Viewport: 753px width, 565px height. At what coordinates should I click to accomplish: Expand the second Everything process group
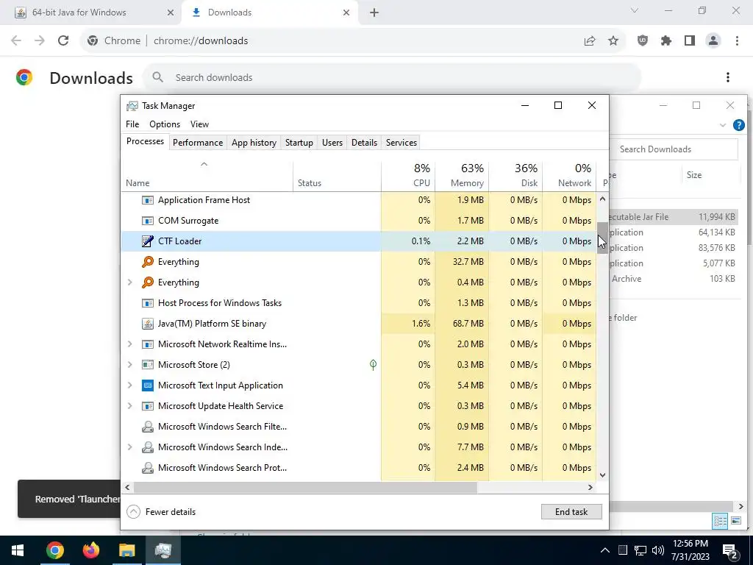pyautogui.click(x=129, y=282)
